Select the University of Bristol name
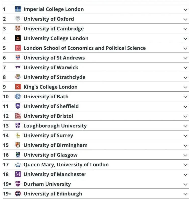Image resolution: width=189 pixels, height=199 pixels. (48, 116)
